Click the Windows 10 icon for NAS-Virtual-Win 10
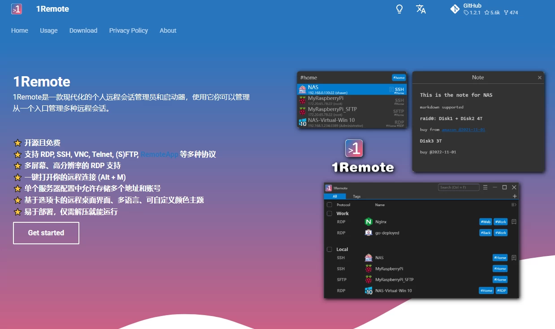 [x=369, y=290]
